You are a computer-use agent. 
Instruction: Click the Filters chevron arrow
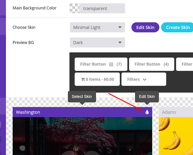pos(144,80)
